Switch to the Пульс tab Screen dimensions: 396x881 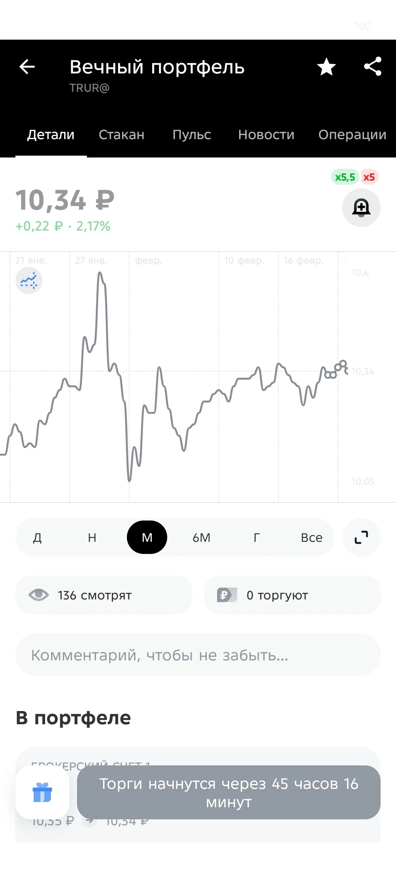click(192, 135)
